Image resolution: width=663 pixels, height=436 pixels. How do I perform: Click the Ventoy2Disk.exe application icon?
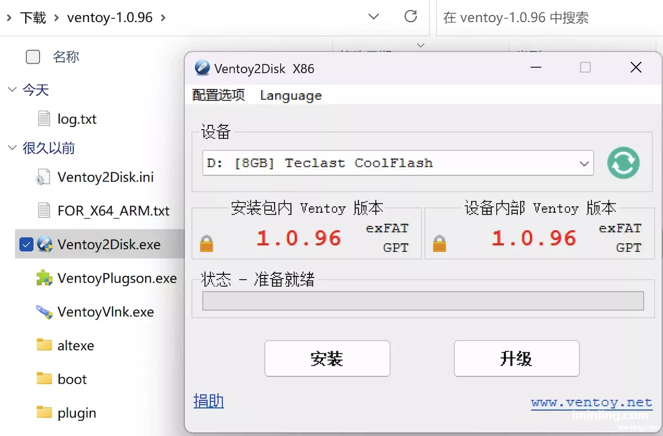[44, 244]
